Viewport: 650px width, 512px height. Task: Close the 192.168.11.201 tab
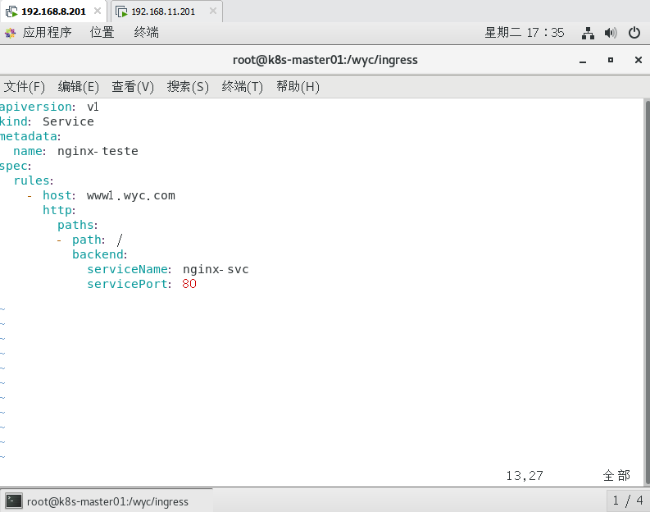tap(212, 11)
